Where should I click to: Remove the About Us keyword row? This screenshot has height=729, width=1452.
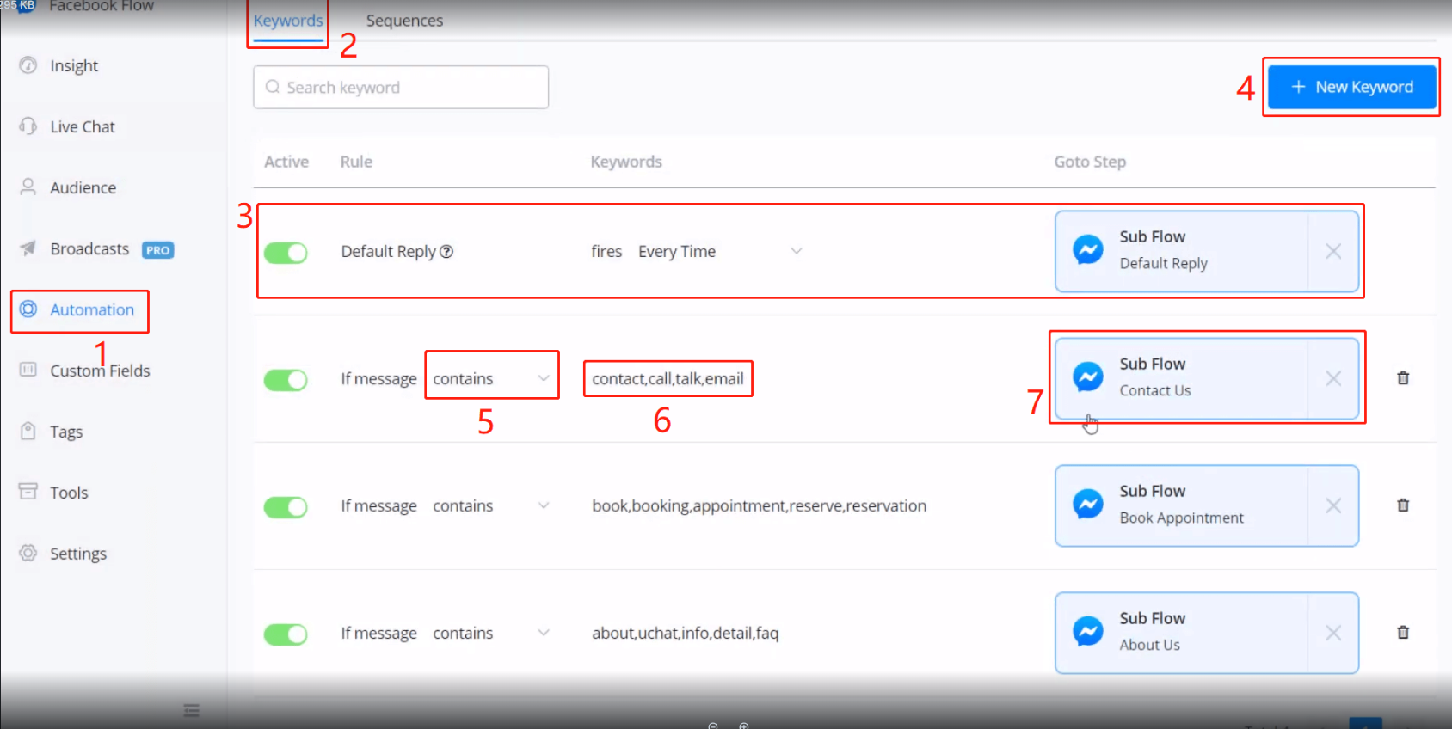click(x=1402, y=633)
